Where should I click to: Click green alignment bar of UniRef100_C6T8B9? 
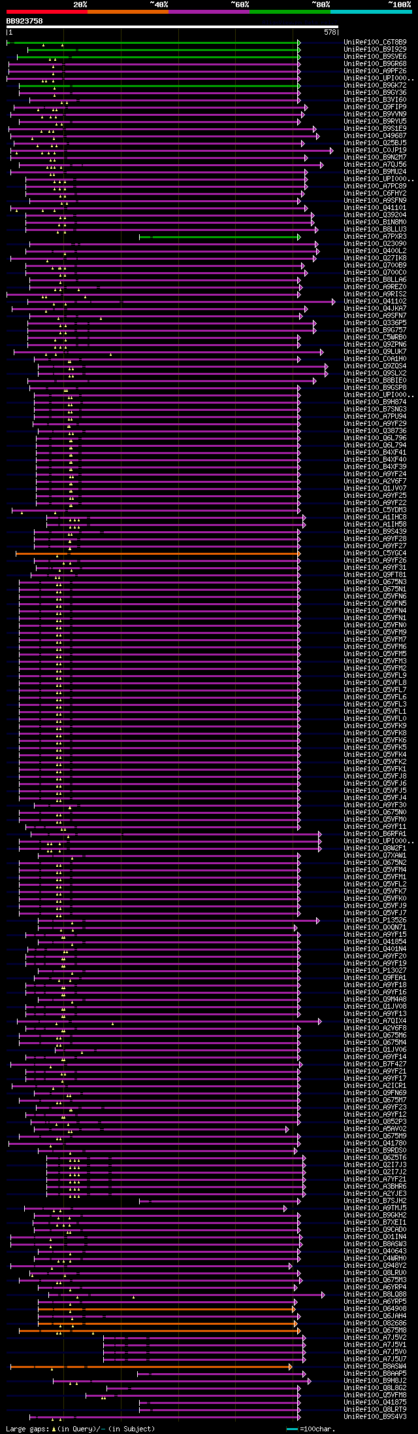(153, 43)
